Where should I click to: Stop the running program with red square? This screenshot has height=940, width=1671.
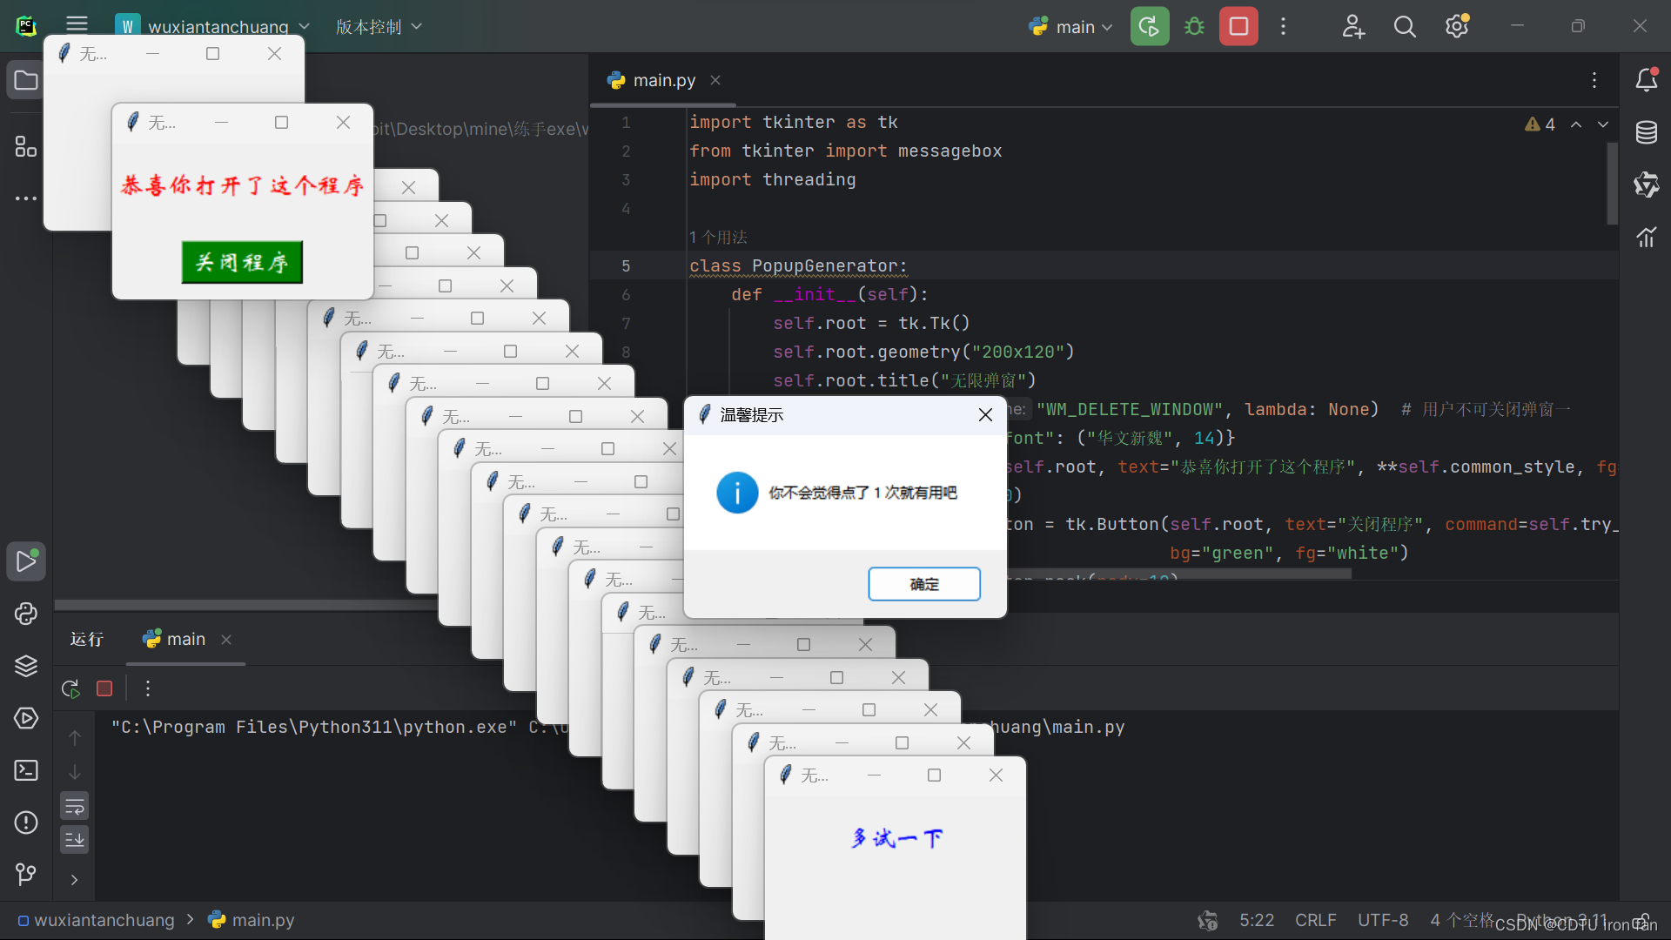tap(1238, 26)
